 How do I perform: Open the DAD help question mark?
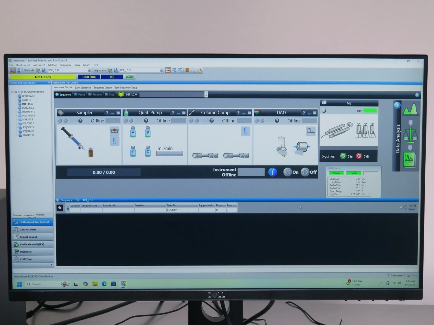coord(304,113)
